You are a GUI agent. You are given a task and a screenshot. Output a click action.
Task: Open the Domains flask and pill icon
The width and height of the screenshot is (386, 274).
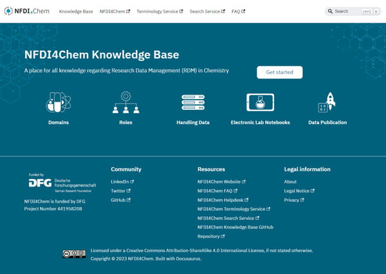pyautogui.click(x=59, y=102)
